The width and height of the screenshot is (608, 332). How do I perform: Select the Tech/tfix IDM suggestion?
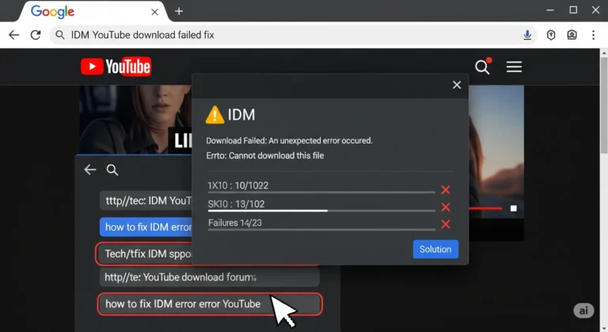point(144,254)
